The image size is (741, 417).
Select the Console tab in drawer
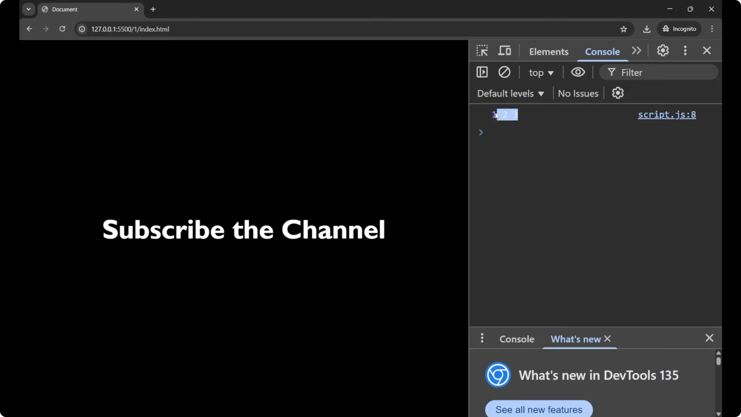516,339
